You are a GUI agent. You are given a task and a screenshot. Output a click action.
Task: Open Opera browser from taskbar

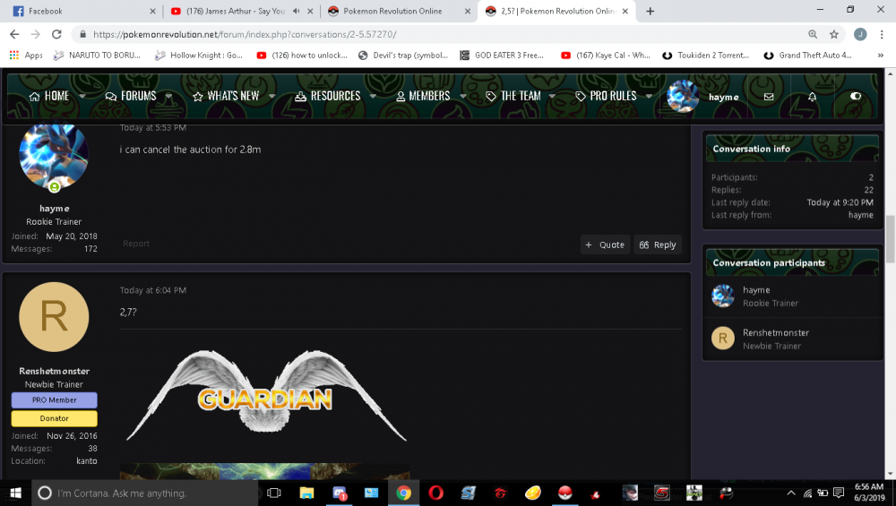tap(435, 493)
